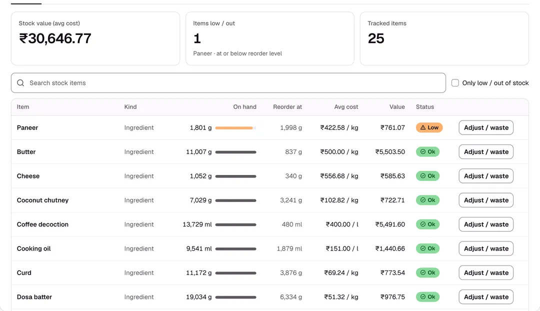Open Adjust / waste for Dosa batter

486,296
